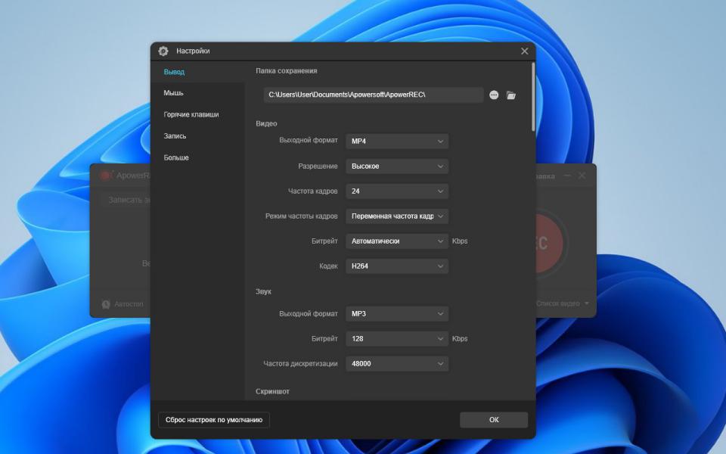Expand the Разрешение dropdown

coord(397,166)
